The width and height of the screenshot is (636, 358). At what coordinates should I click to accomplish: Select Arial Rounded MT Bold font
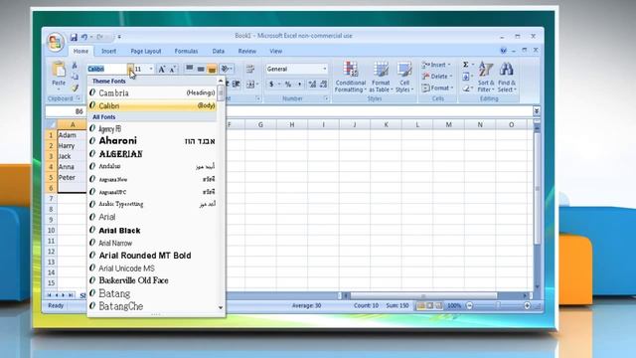tap(152, 256)
